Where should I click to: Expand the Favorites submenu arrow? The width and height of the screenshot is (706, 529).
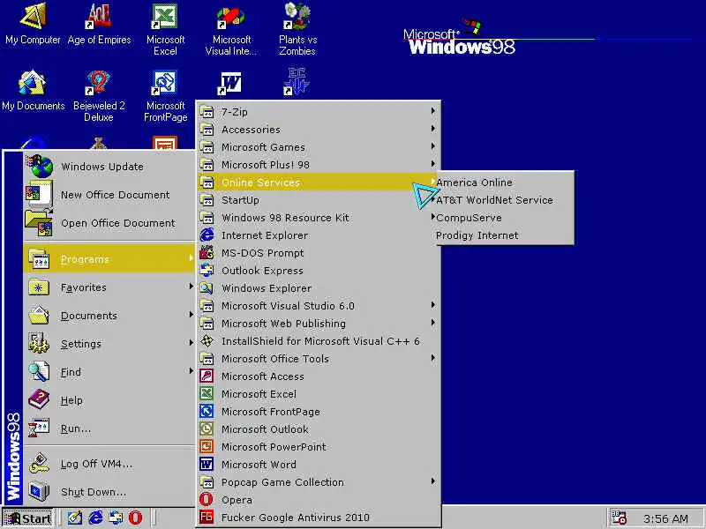point(191,286)
